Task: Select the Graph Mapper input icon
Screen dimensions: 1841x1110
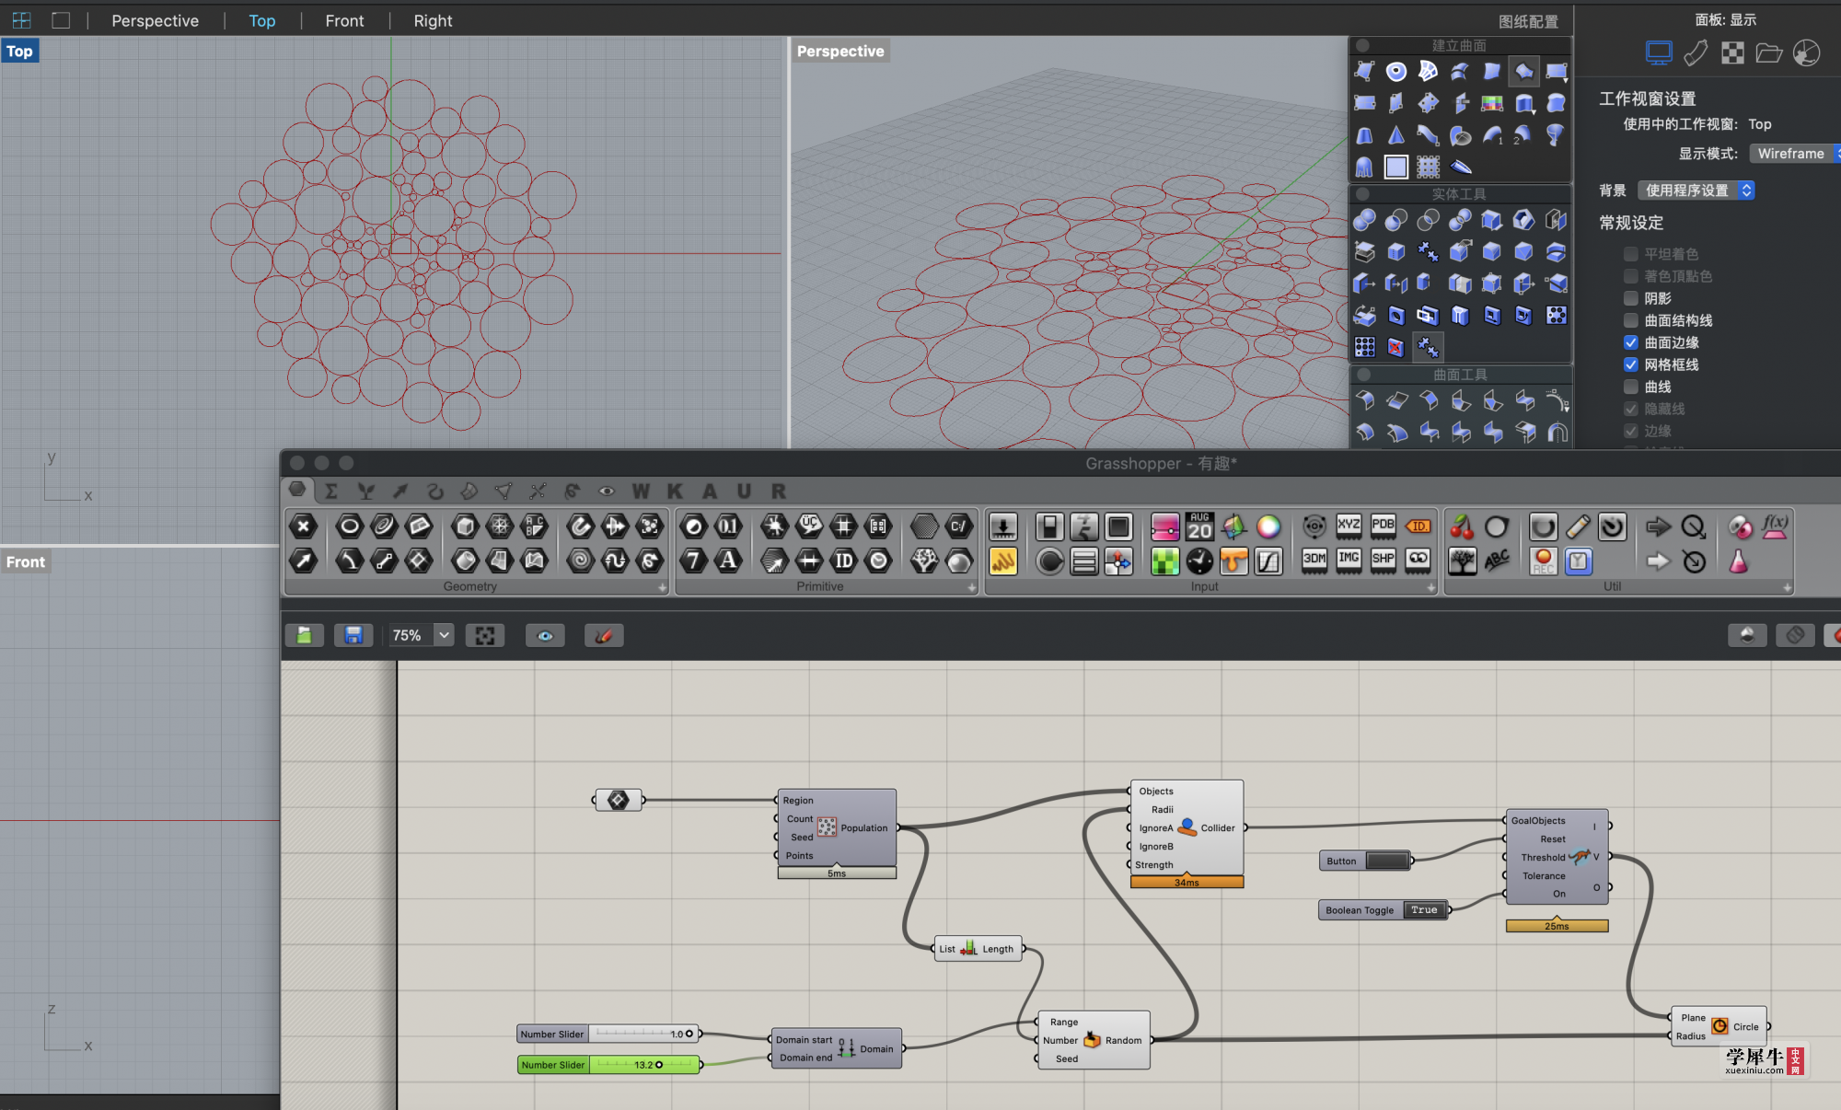Action: pyautogui.click(x=1268, y=560)
